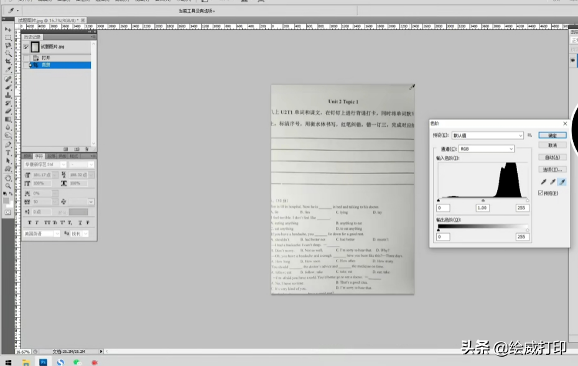
Task: Pick the white point eyedropper in Levels
Action: [562, 182]
